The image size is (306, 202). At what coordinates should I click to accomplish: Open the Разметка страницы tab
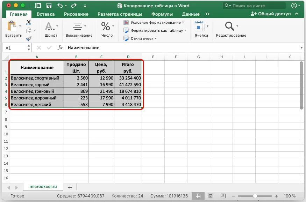pyautogui.click(x=120, y=14)
